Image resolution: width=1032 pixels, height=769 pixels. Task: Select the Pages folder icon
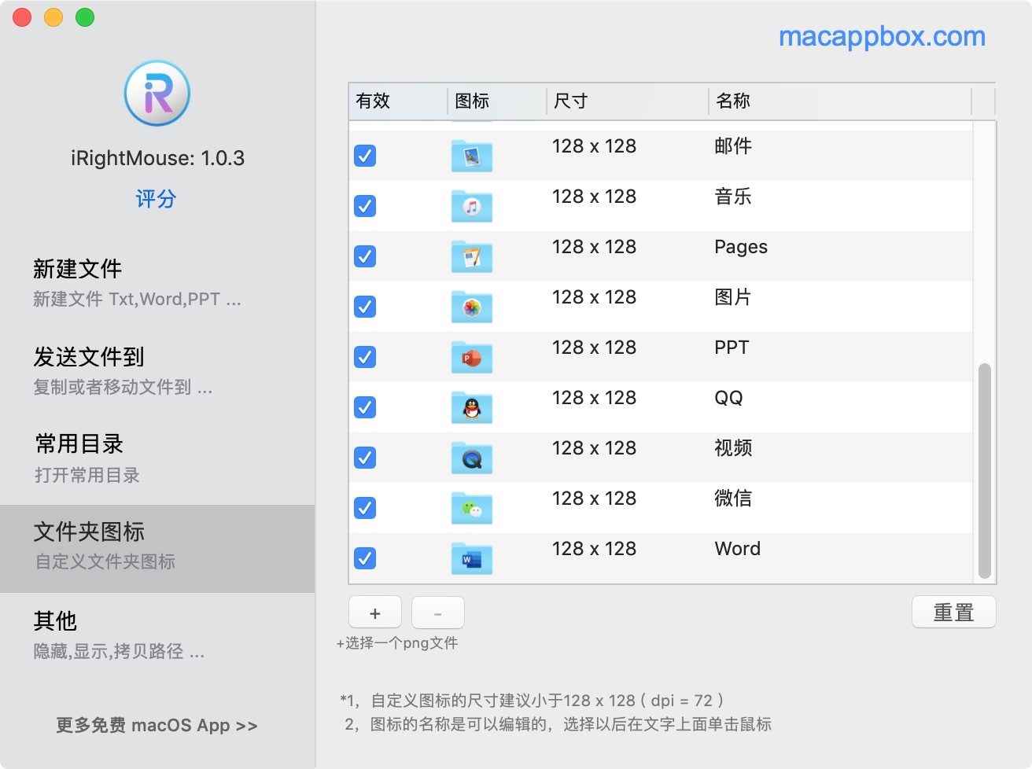click(x=472, y=256)
